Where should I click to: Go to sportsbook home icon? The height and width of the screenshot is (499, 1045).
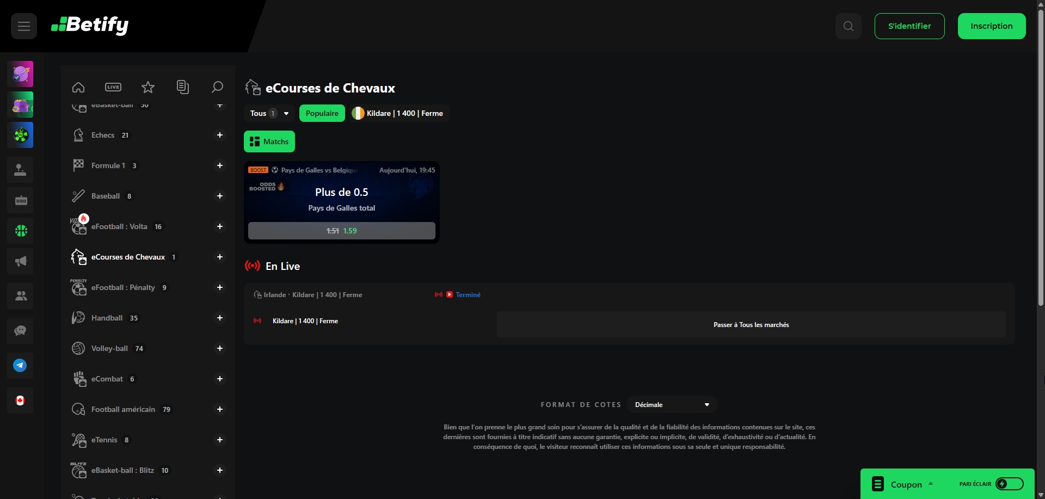point(78,87)
